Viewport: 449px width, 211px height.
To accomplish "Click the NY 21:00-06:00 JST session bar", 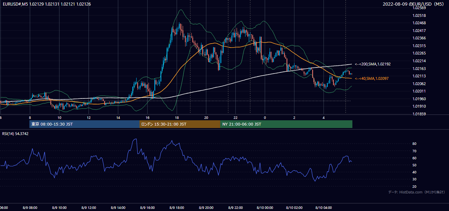I will tap(286, 124).
